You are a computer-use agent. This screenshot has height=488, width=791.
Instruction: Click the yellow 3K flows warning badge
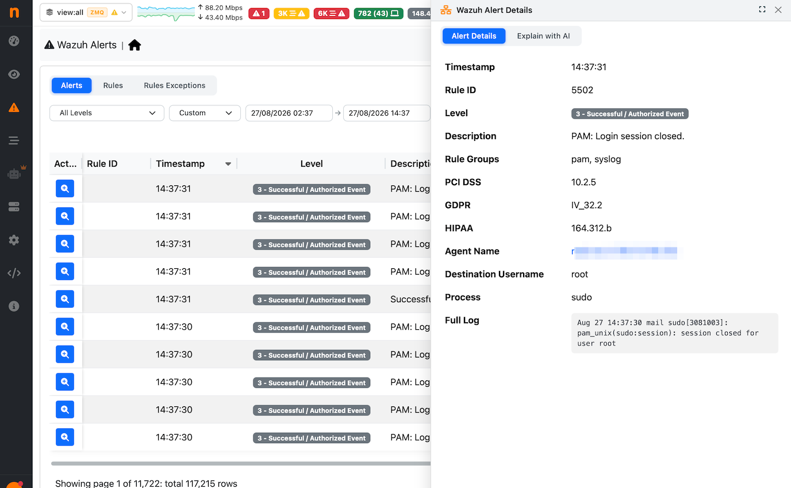291,13
